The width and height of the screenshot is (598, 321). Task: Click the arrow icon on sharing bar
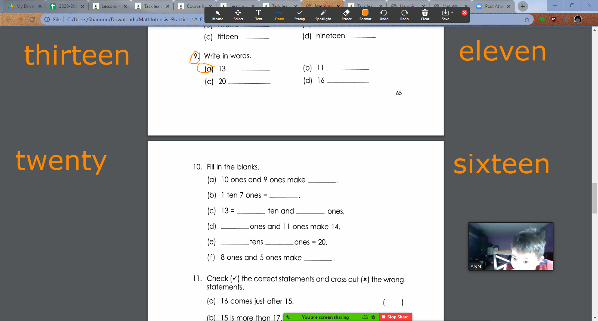point(288,317)
